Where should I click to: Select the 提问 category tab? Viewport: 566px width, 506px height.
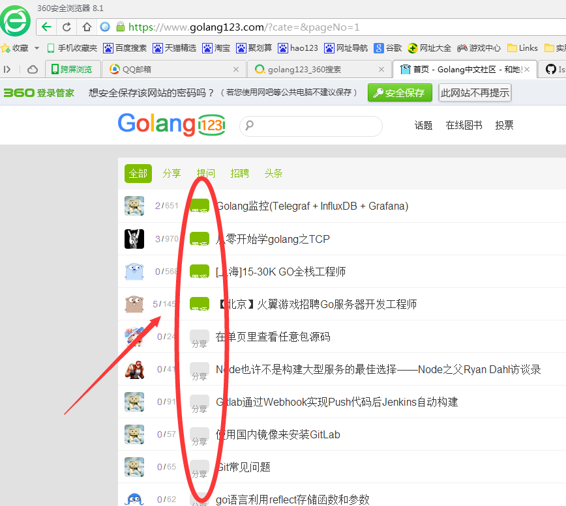click(x=206, y=173)
